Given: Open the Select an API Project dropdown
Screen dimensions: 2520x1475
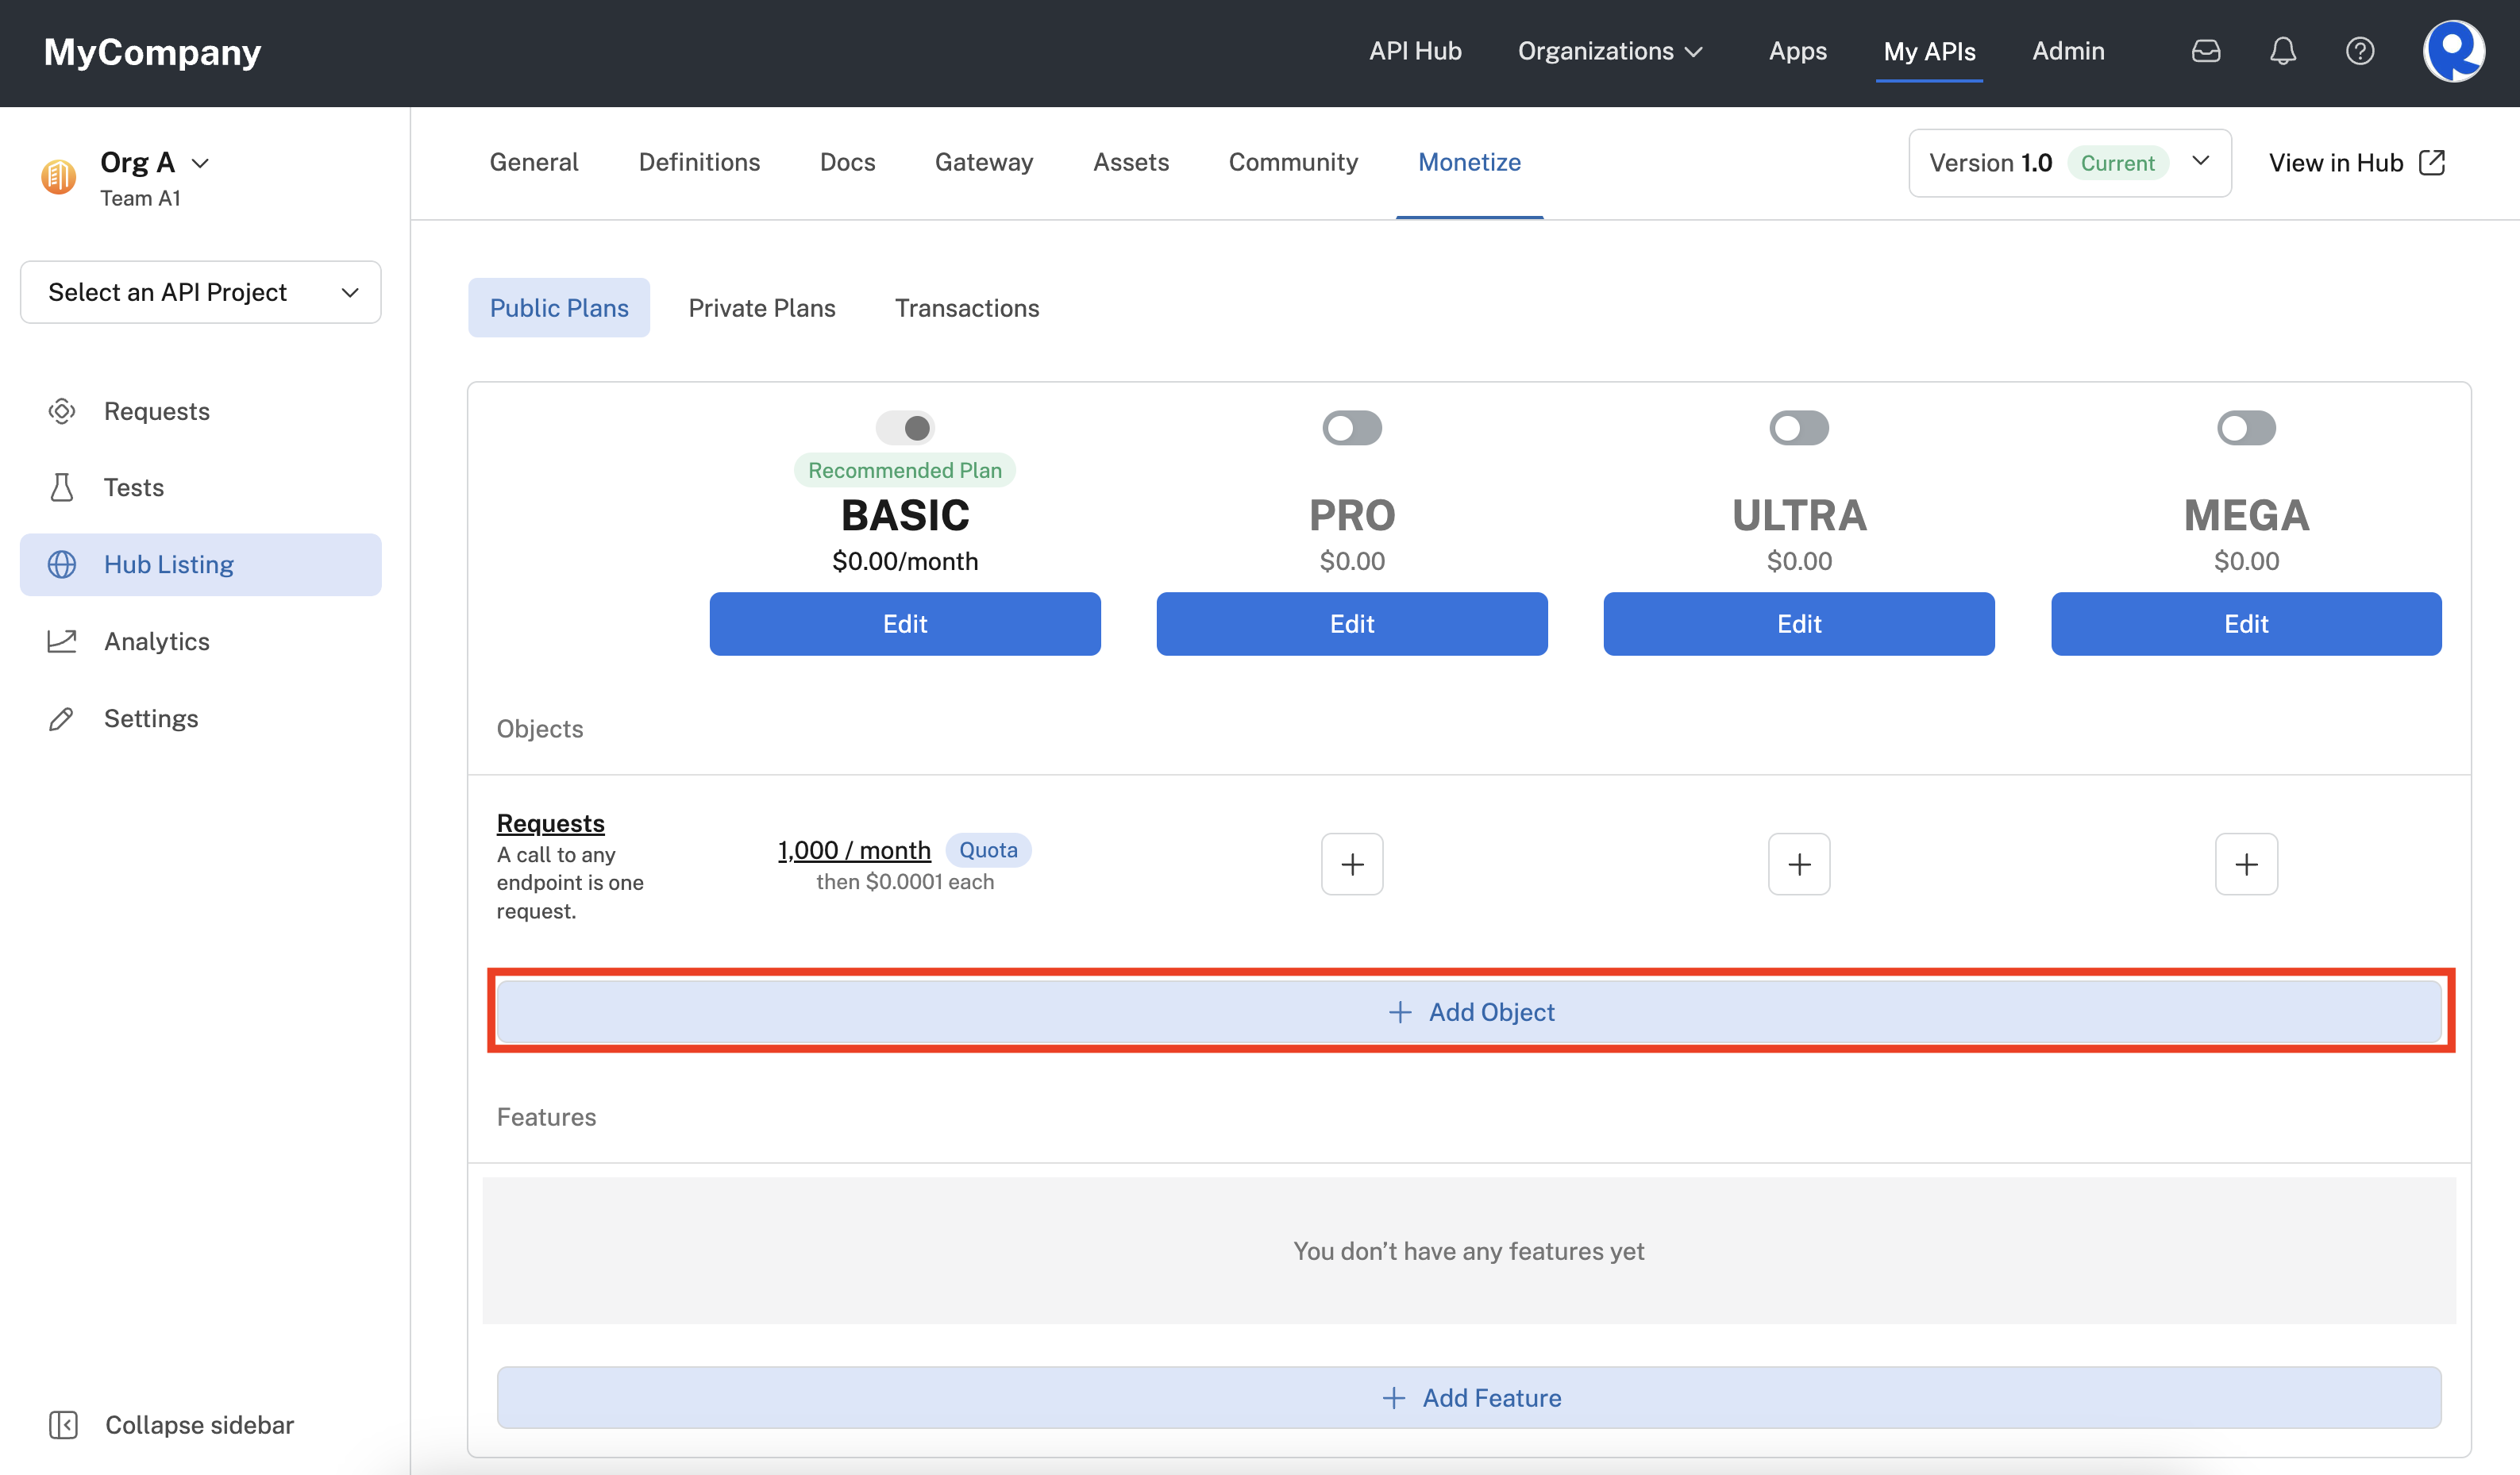Looking at the screenshot, I should pos(200,291).
